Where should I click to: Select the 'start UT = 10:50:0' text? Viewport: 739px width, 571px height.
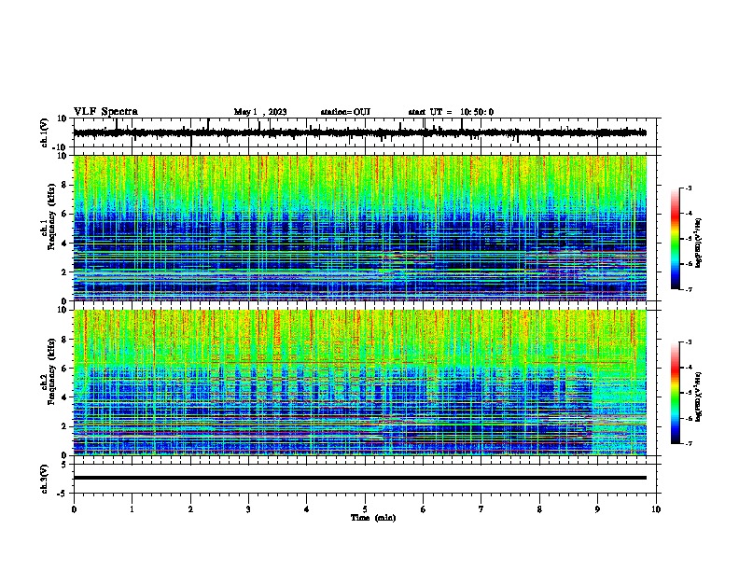451,112
